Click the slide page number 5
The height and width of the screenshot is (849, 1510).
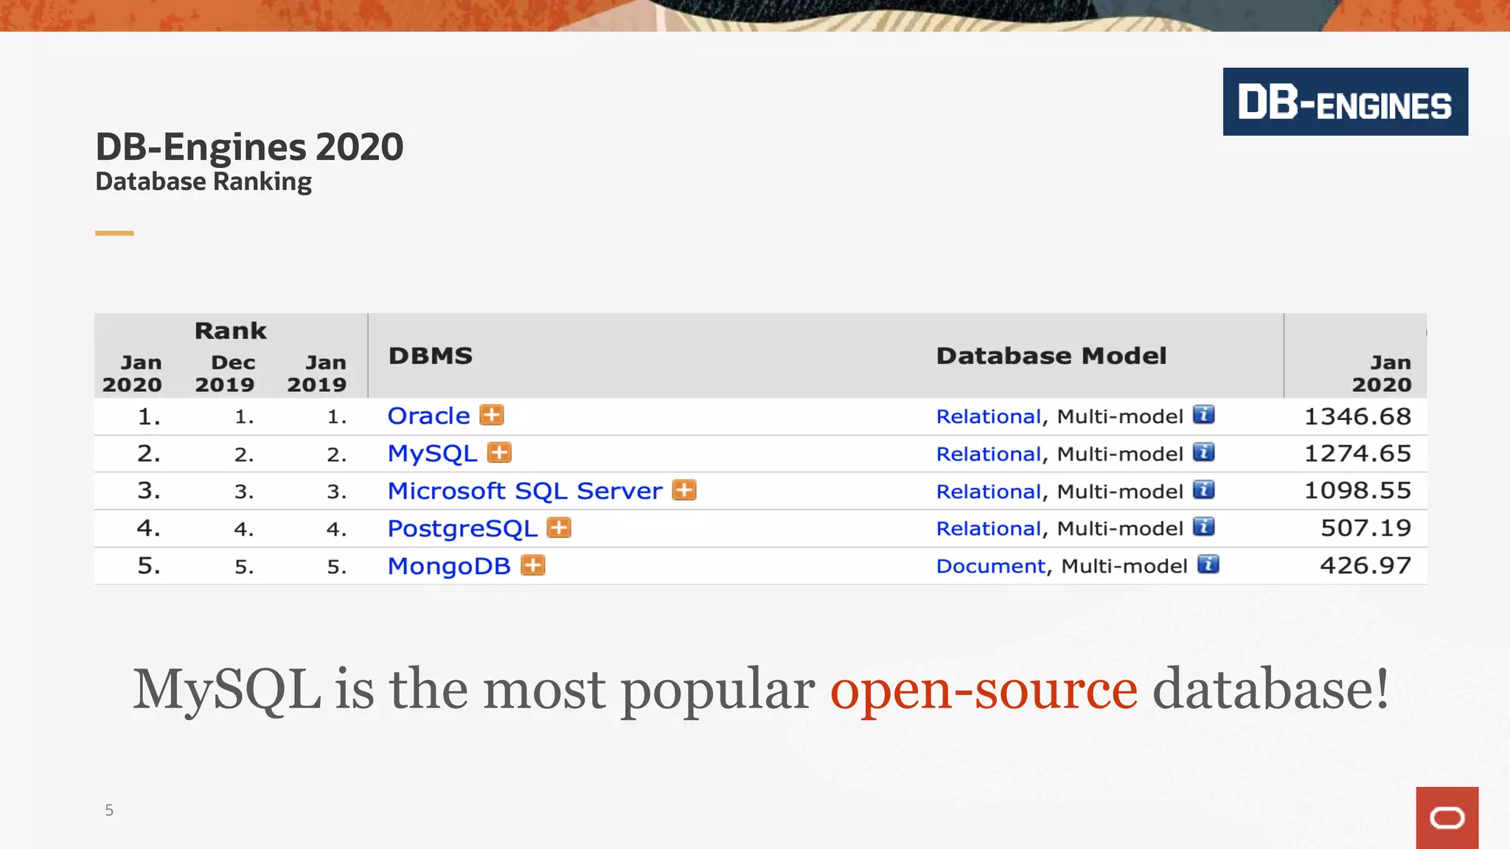click(x=109, y=810)
